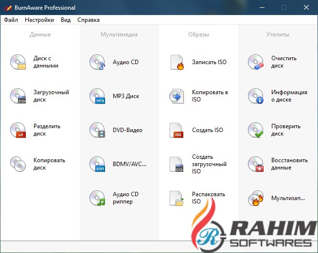The image size is (318, 253).
Task: Open the Информация о диске info icon
Action: click(x=256, y=96)
